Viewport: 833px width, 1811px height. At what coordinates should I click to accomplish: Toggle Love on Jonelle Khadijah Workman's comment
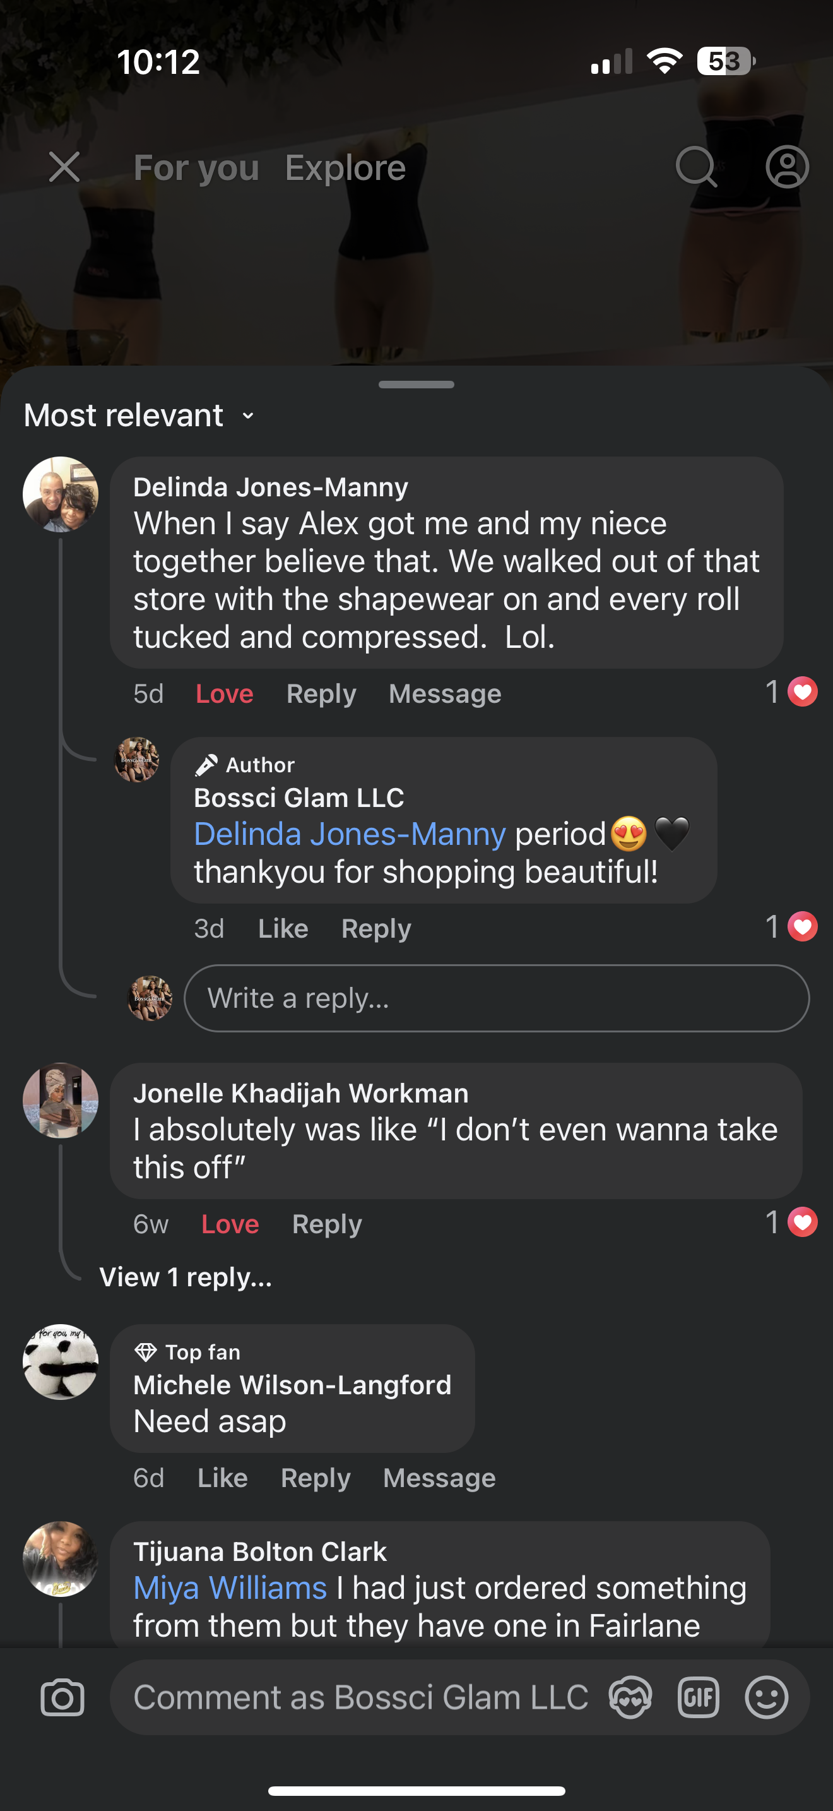(x=230, y=1224)
